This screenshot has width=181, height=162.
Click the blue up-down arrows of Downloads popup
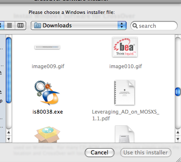click(122, 25)
